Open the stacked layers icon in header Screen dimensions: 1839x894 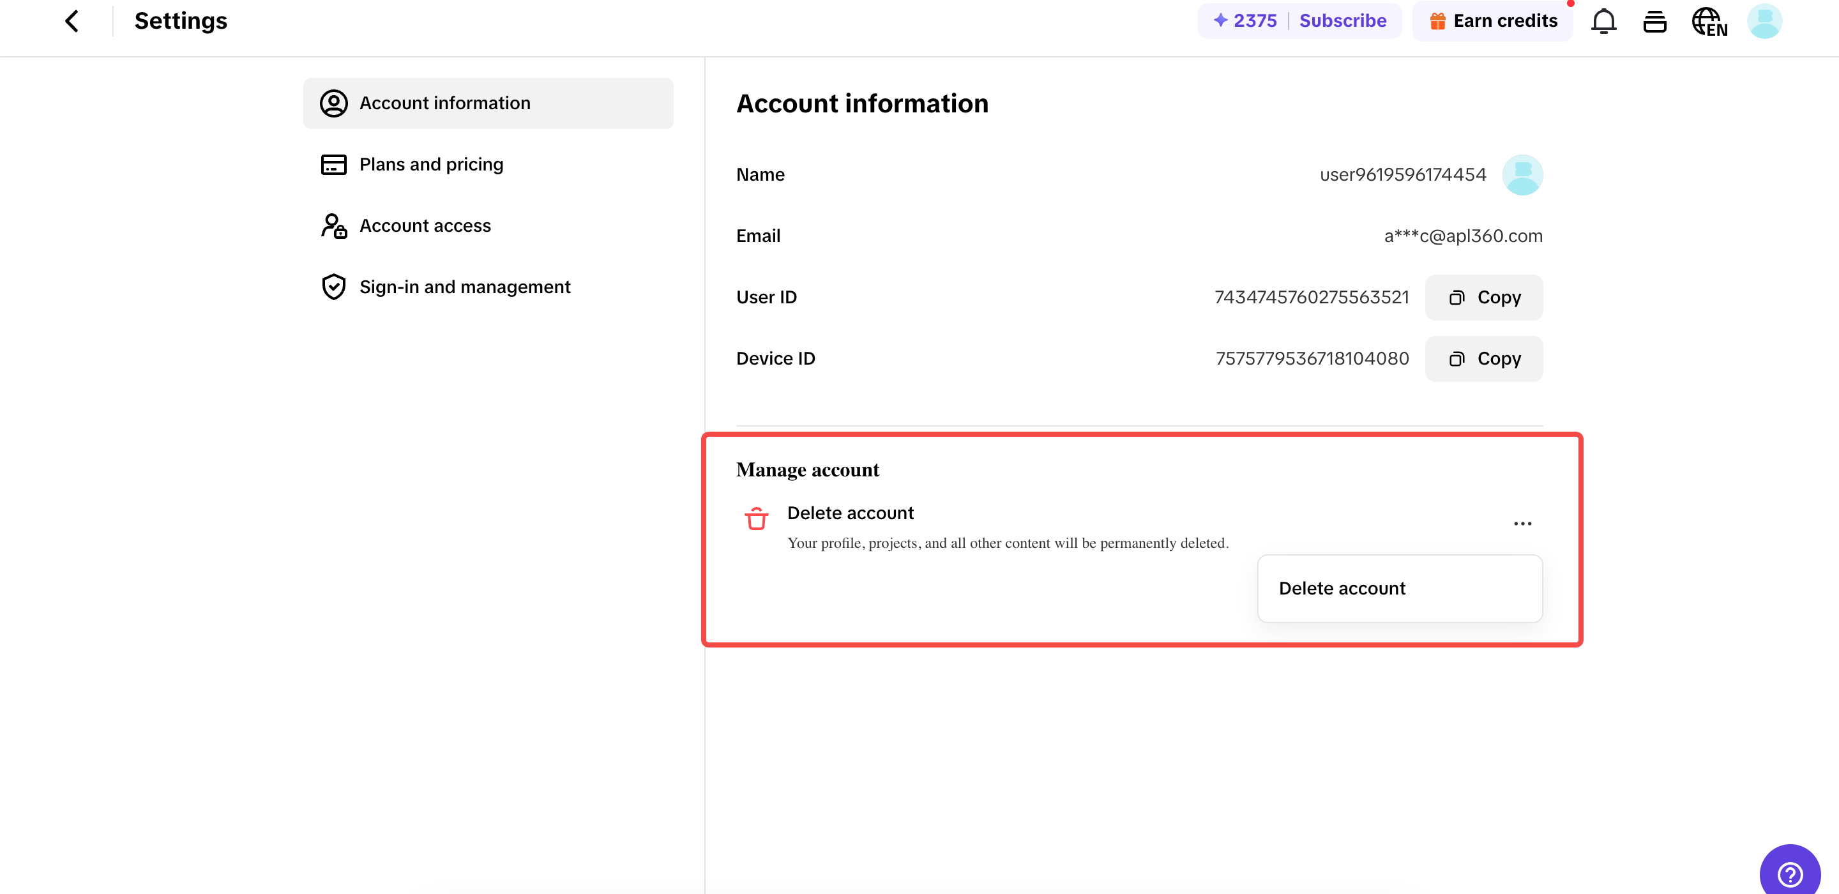[1654, 20]
